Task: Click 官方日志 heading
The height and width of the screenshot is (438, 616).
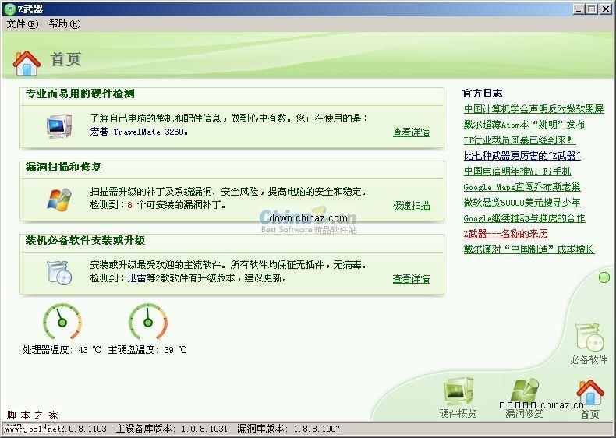Action: tap(483, 93)
